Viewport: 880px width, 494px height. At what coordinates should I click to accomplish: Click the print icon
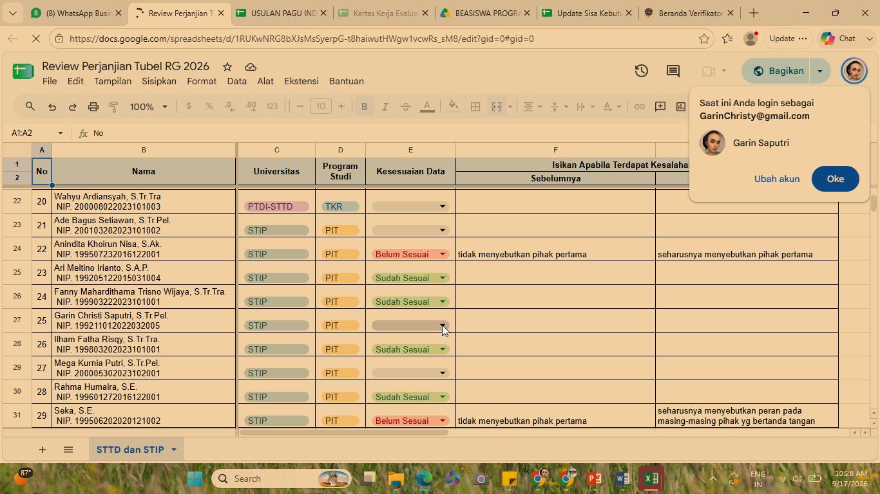[x=93, y=107]
